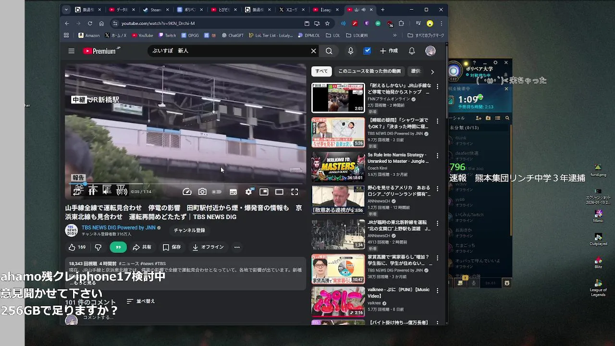Image resolution: width=615 pixels, height=346 pixels.
Task: Take a video screenshot with camera icon
Action: [x=202, y=192]
